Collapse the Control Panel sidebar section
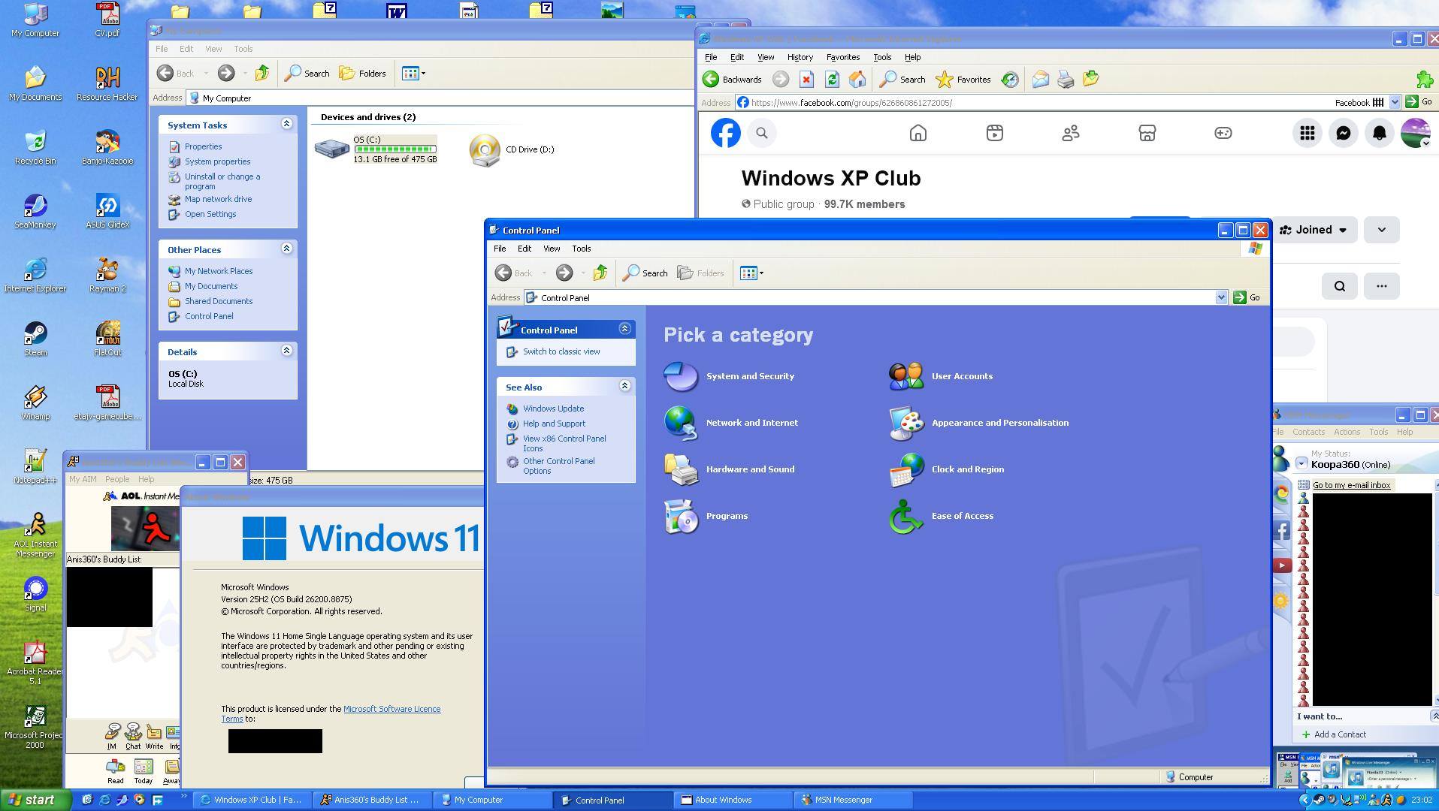The image size is (1439, 811). click(x=624, y=329)
